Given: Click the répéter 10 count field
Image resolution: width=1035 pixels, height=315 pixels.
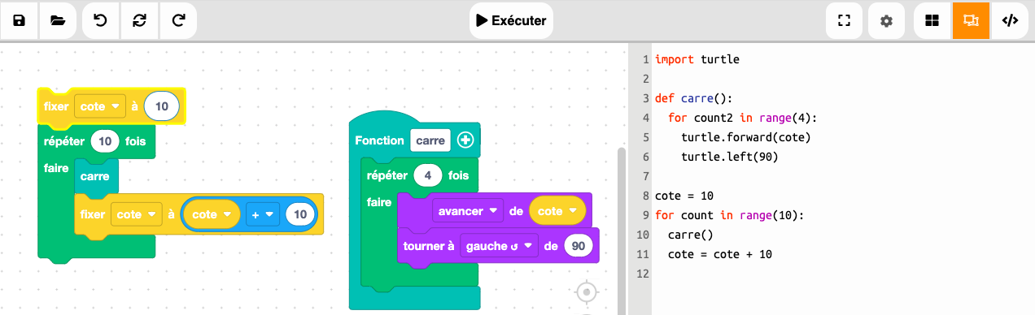Looking at the screenshot, I should (105, 141).
